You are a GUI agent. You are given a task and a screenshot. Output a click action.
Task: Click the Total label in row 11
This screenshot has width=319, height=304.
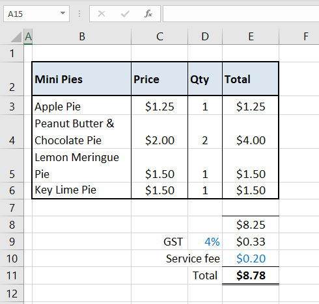[x=205, y=275]
